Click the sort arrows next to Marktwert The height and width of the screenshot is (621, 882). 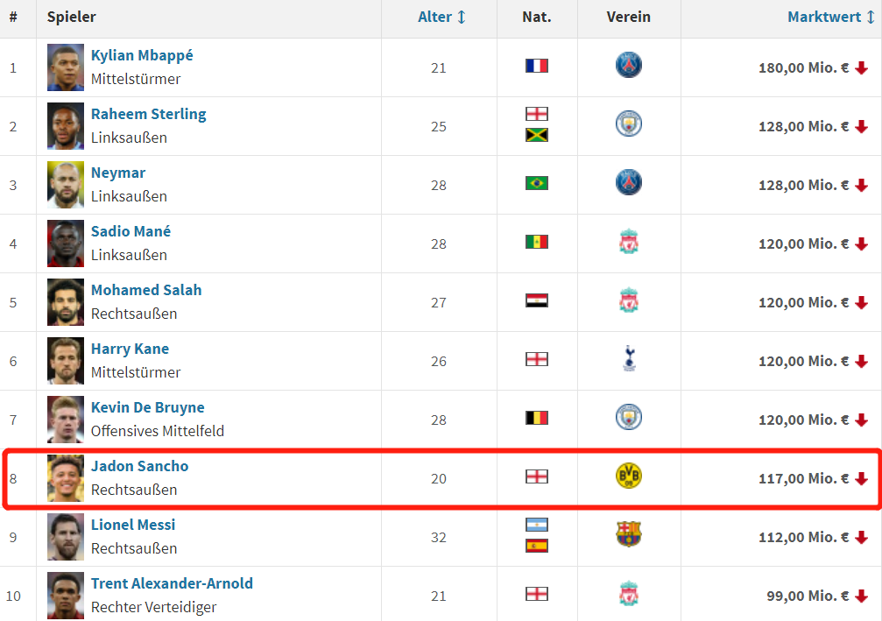871,17
